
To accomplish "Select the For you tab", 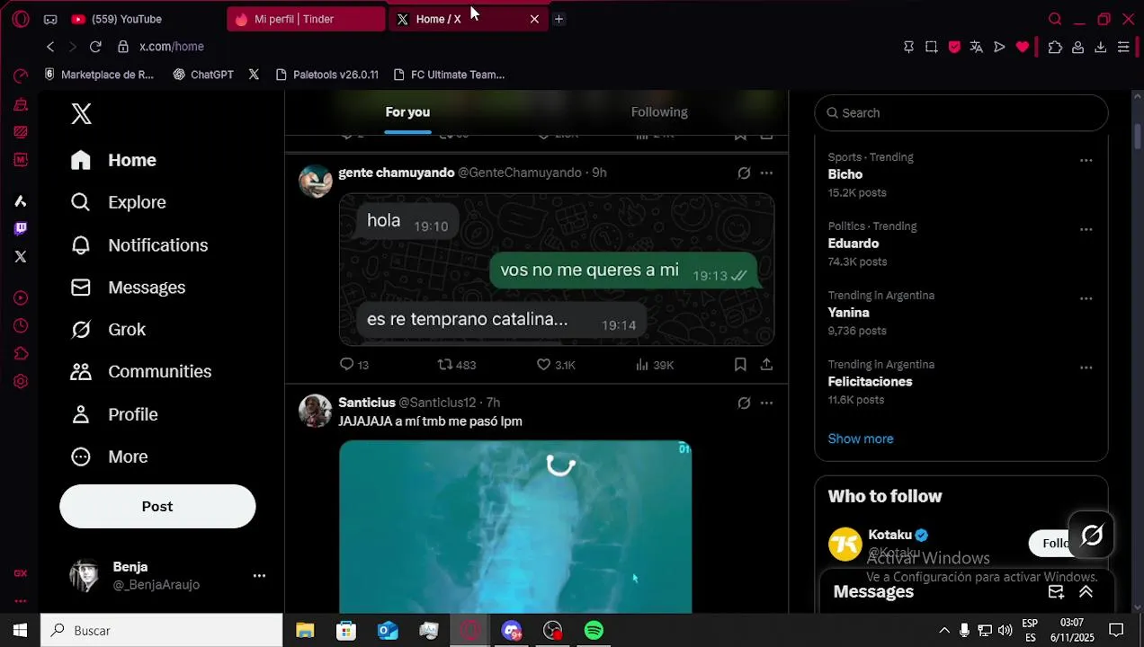I will 407,112.
